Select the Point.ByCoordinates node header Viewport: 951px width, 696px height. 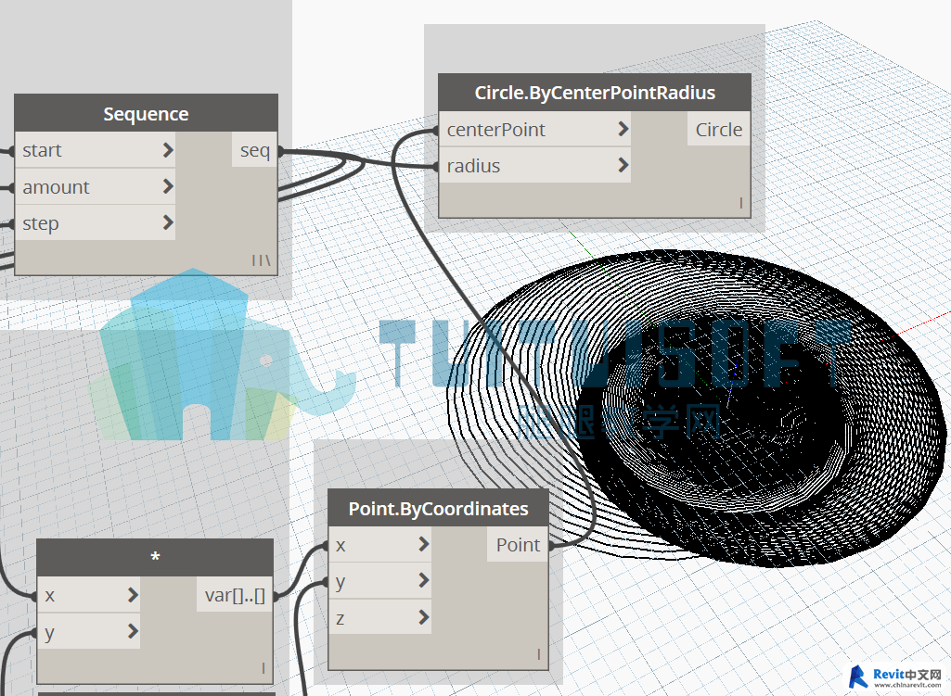[x=438, y=509]
